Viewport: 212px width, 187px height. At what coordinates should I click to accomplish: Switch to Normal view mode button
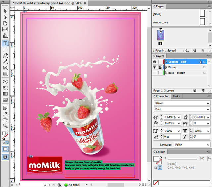click(x=5, y=149)
